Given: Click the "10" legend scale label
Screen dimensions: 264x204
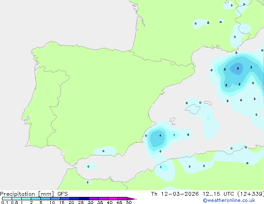Looking at the screenshot, I should point(52,202).
